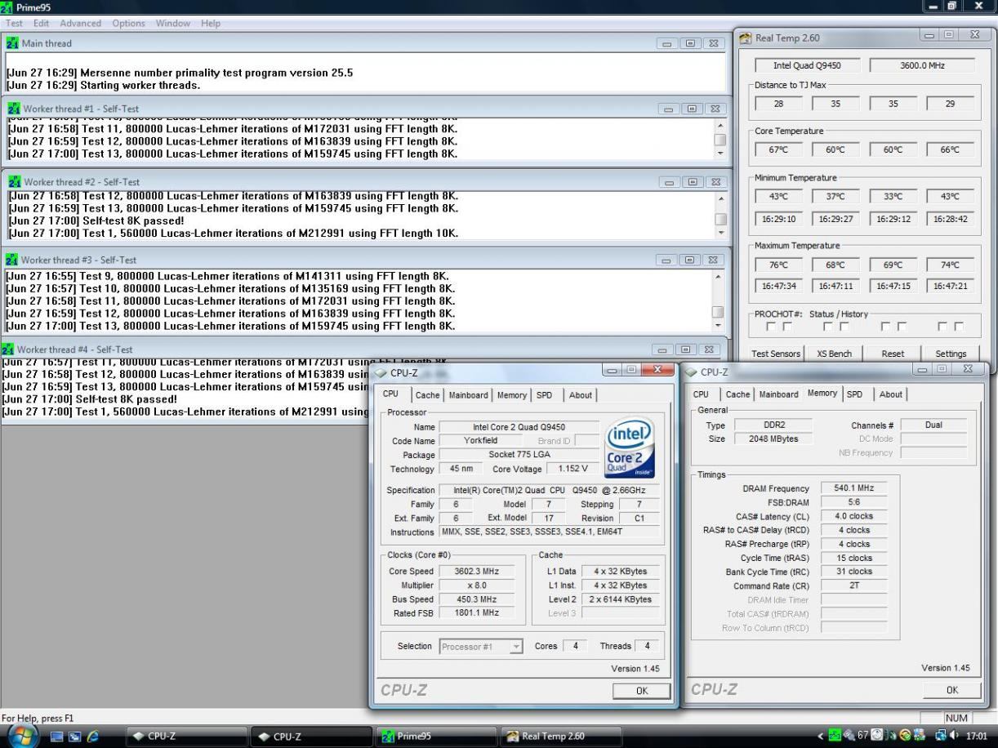Open the Memory tab in Processor CPU-Z window
Image resolution: width=998 pixels, height=748 pixels.
[512, 395]
